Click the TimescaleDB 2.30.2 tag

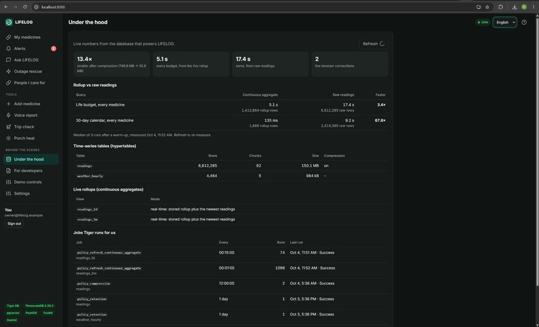pos(39,306)
